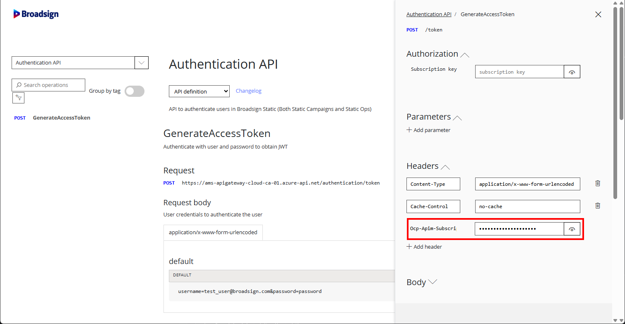Expand the Body section
Image resolution: width=625 pixels, height=324 pixels.
[x=433, y=282]
